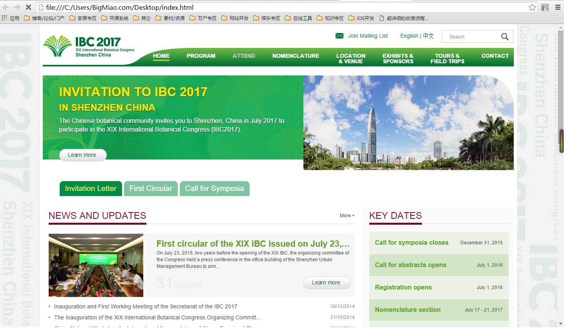Stop page loading with the X icon
Image resolution: width=564 pixels, height=328 pixels.
29,7
